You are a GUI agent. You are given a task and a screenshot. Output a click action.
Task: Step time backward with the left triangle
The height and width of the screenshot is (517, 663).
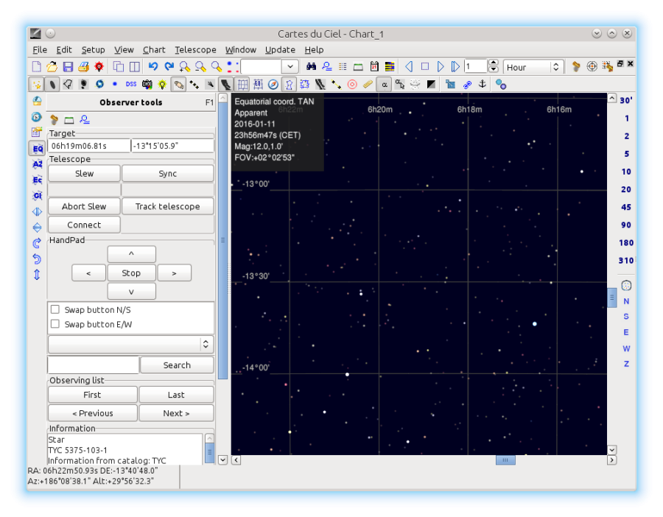(x=409, y=67)
